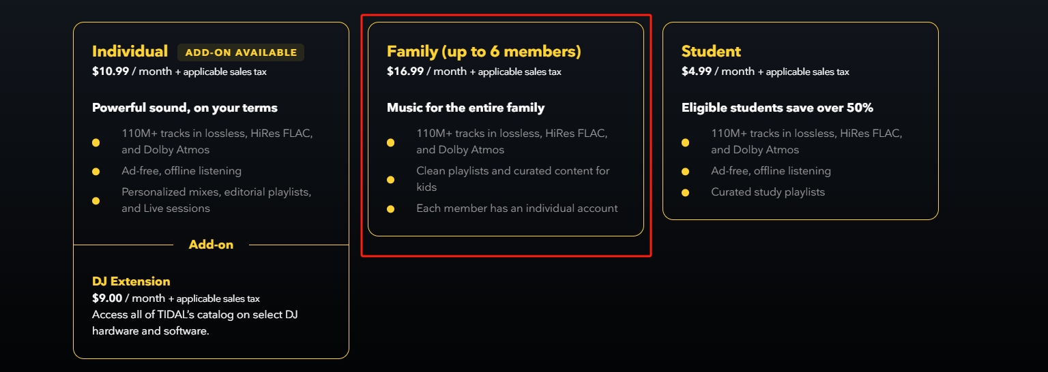The image size is (1048, 372).
Task: Click the bullet beside Student's Ad-free, offline listening
Action: [x=685, y=171]
